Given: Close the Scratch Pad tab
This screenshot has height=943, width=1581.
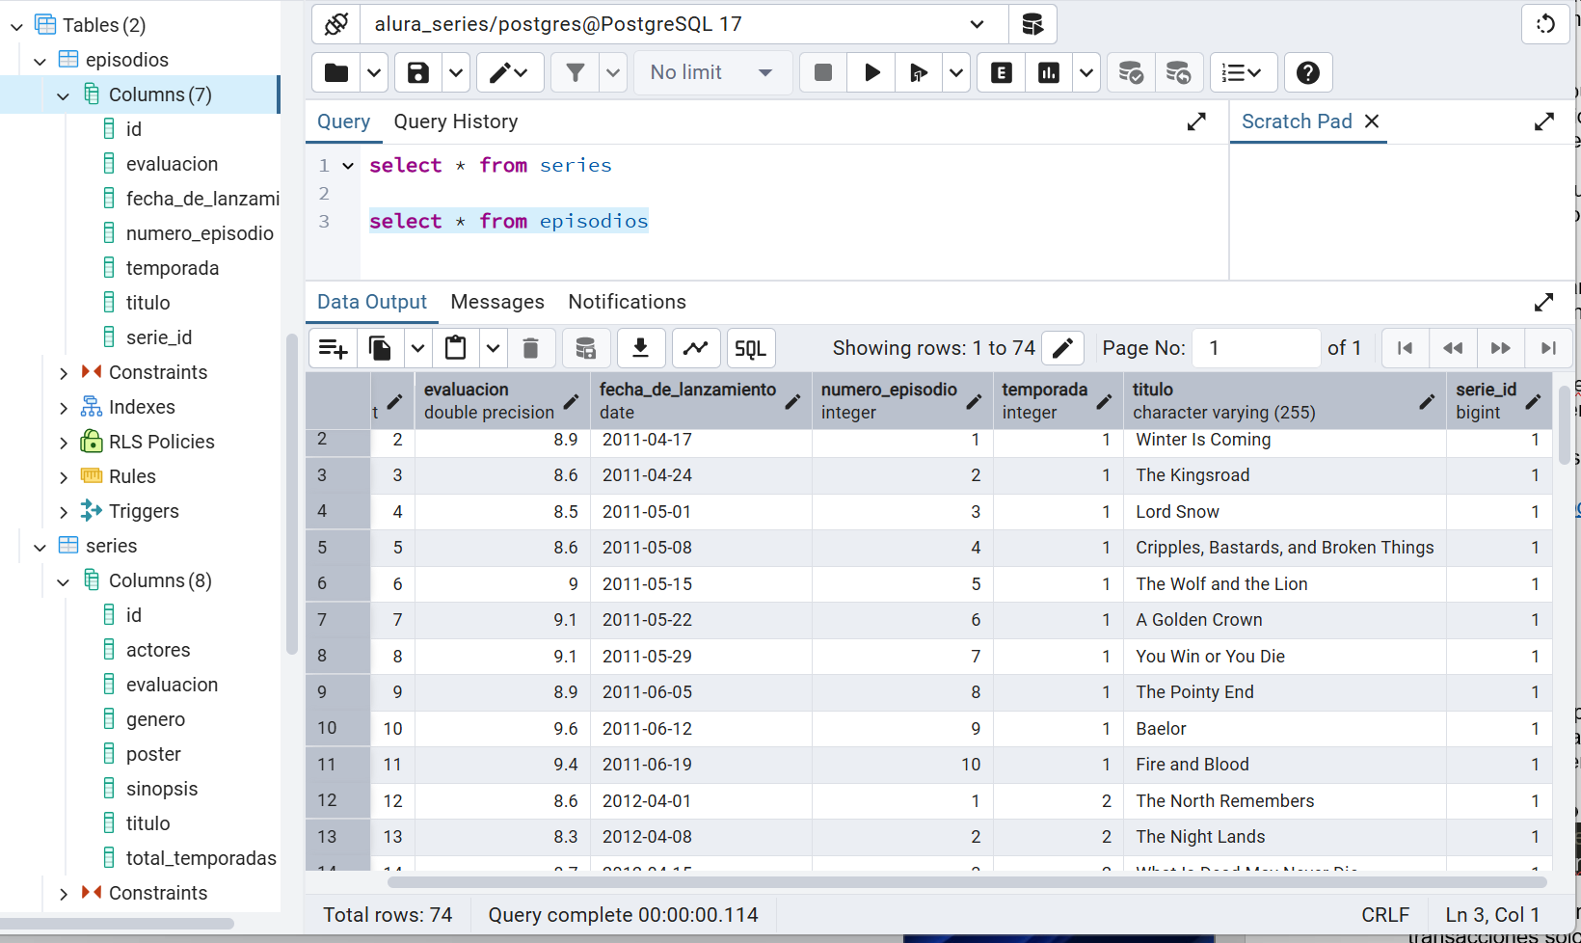Looking at the screenshot, I should pyautogui.click(x=1372, y=121).
